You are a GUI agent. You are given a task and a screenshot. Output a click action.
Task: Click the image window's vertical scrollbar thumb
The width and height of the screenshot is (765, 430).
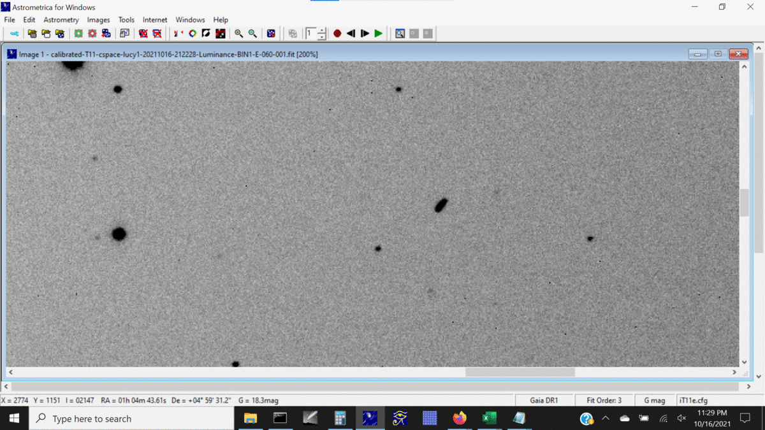tap(744, 203)
